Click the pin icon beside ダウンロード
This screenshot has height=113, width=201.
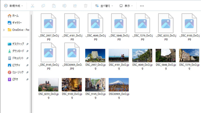(27, 51)
